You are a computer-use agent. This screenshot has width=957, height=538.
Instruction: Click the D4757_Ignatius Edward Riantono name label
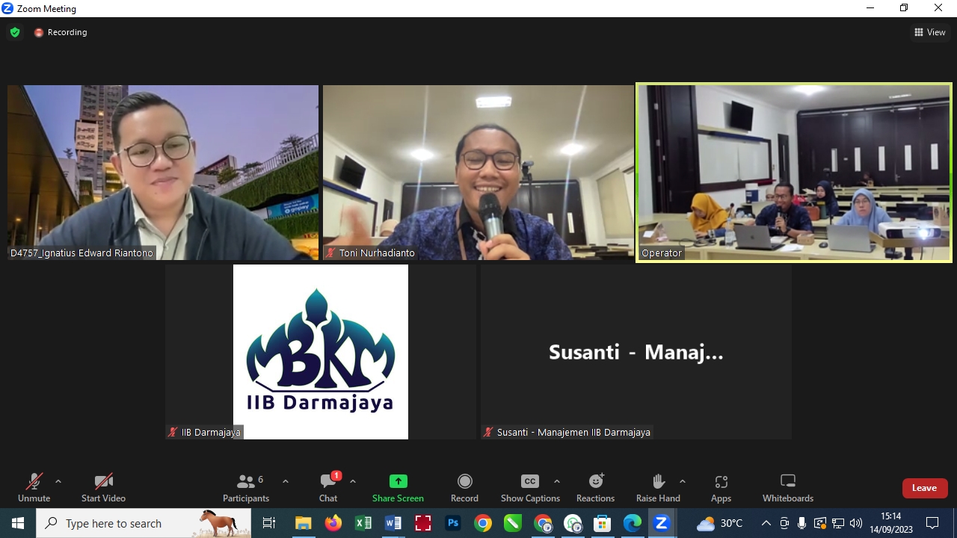(x=81, y=253)
